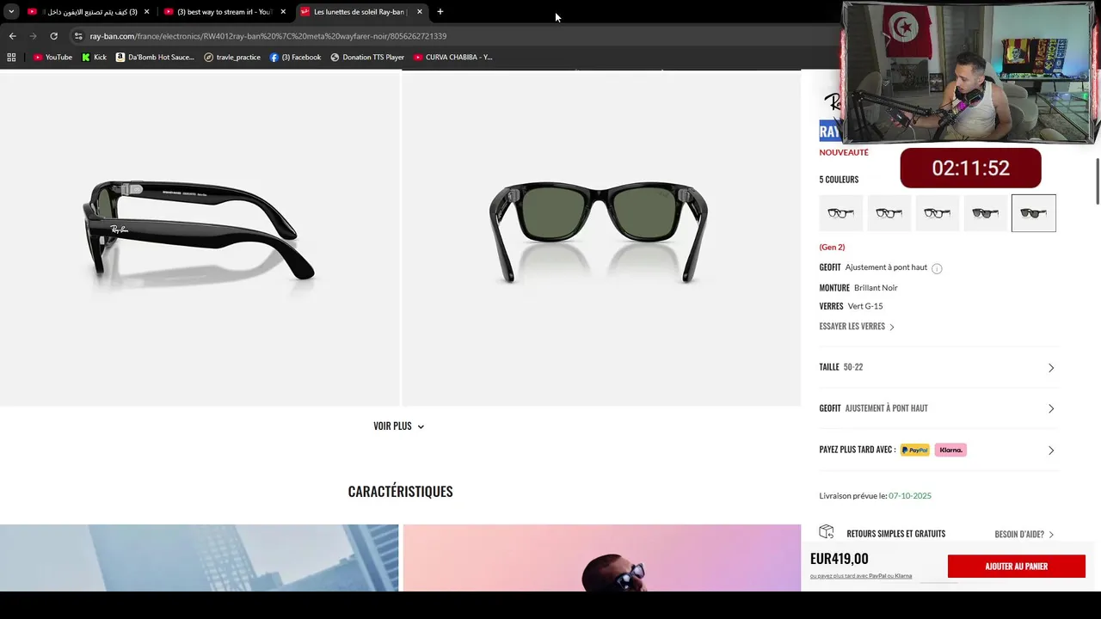Open the bookmarks apps grid icon
Viewport: 1101px width, 619px height.
[11, 58]
